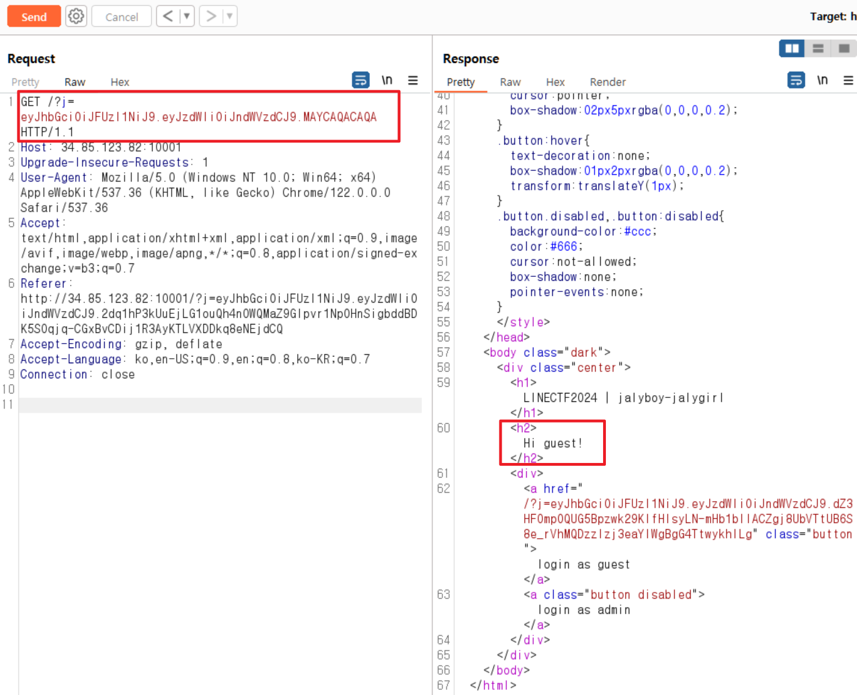Click the LINECTF2024 heading text in response
857x695 pixels.
pos(623,398)
